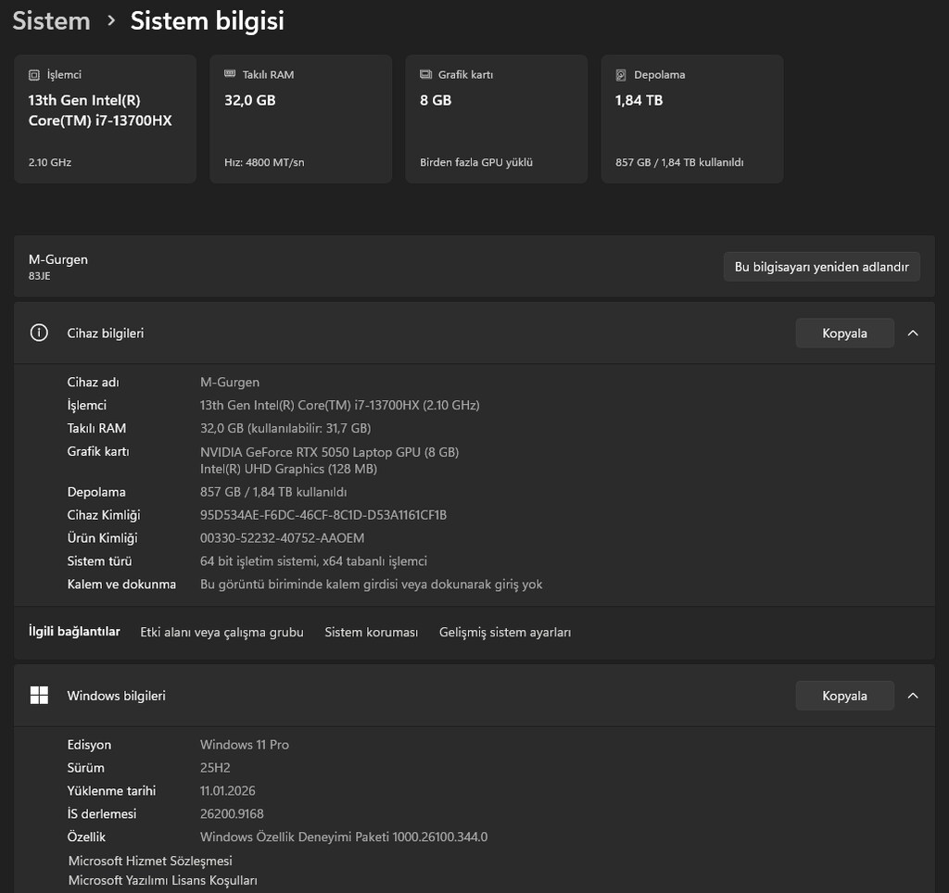Go back to Sistem in breadcrumb
Image resolution: width=949 pixels, height=893 pixels.
click(x=52, y=21)
